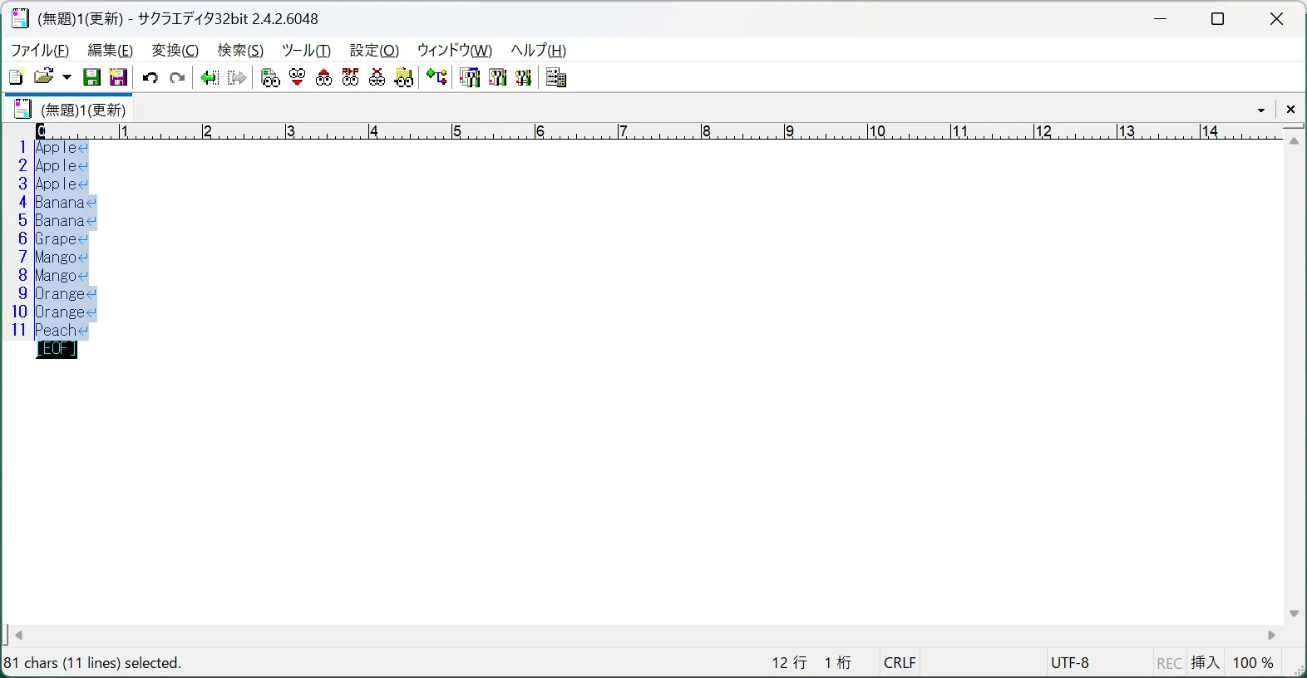Click the vertical scrollbar down arrow
Viewport: 1307px width, 678px height.
[x=1294, y=614]
